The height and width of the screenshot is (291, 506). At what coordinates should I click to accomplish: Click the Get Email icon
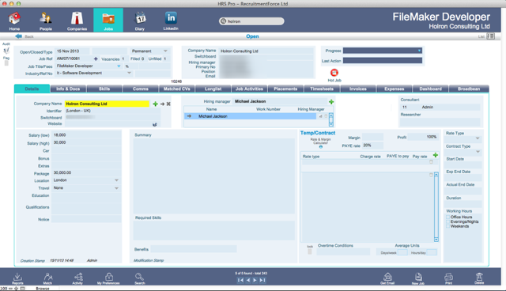point(387,277)
